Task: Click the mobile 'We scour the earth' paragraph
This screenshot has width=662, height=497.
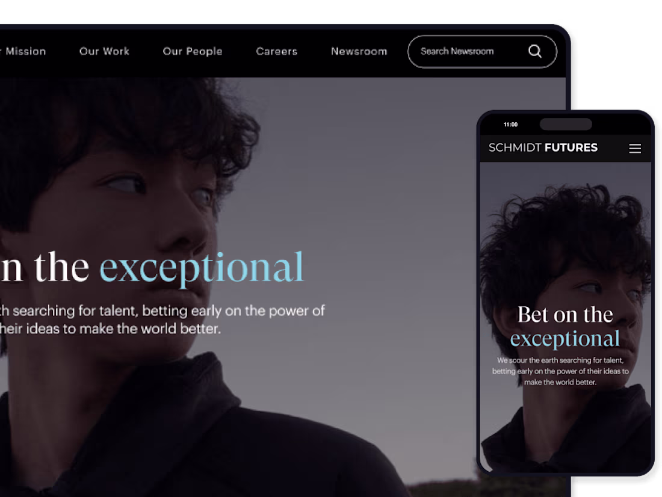Action: pos(560,371)
